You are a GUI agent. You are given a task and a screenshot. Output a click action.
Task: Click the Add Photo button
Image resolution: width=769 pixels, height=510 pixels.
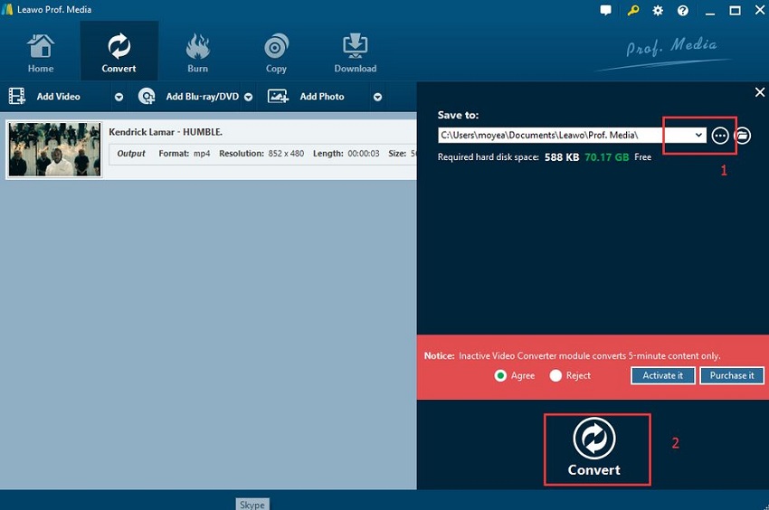tap(306, 97)
